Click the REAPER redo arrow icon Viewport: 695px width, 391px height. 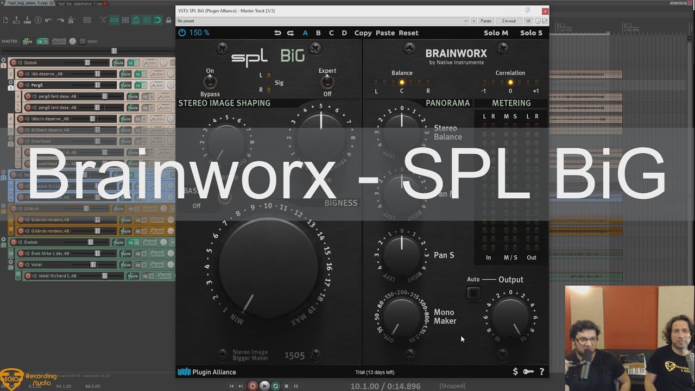pyautogui.click(x=60, y=20)
